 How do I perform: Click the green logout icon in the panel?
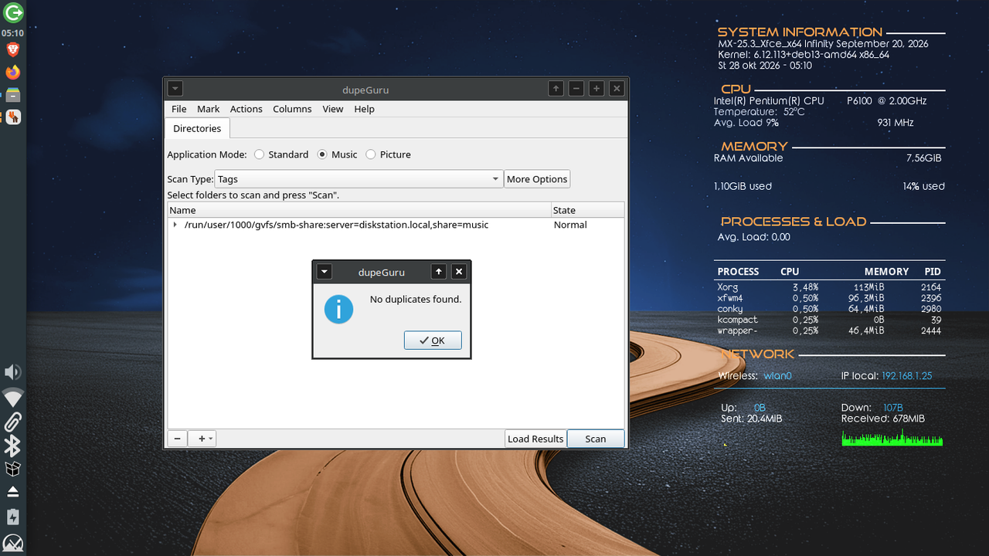pyautogui.click(x=13, y=12)
